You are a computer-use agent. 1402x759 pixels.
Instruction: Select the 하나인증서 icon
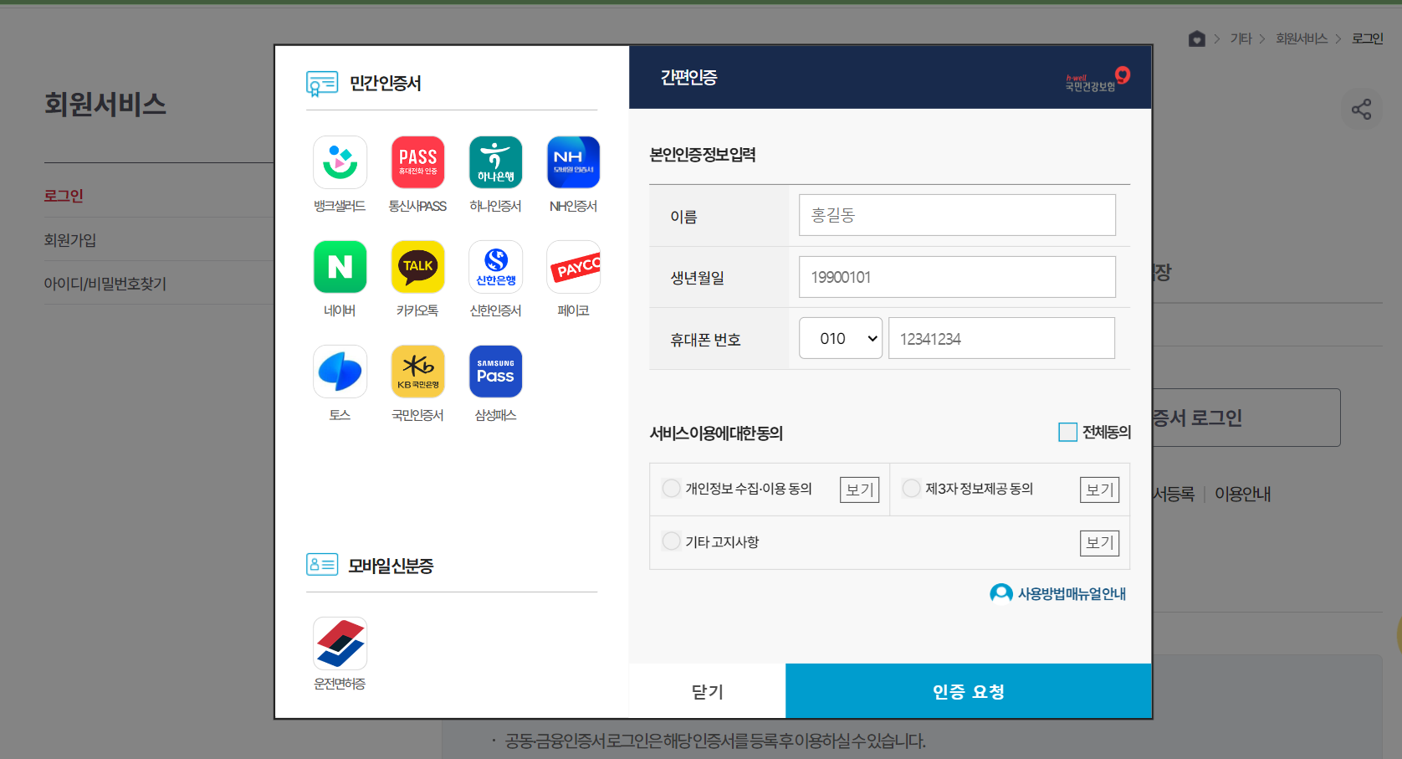tap(495, 162)
